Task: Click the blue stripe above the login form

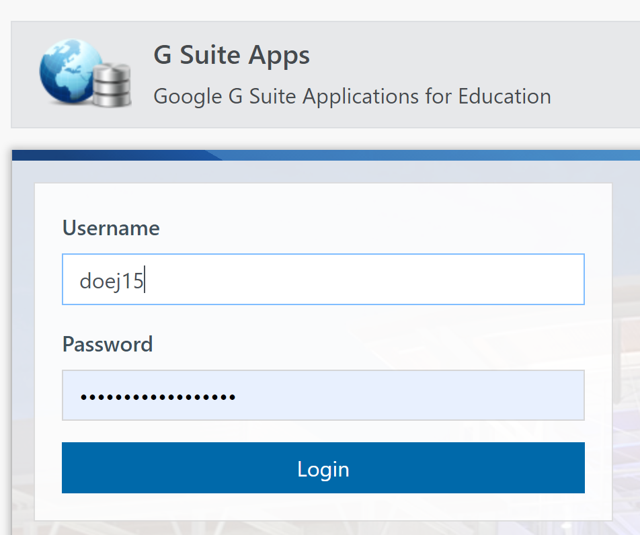Action: tap(325, 155)
